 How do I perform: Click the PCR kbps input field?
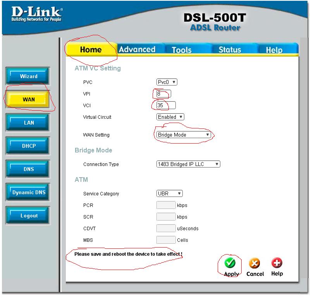pyautogui.click(x=166, y=205)
